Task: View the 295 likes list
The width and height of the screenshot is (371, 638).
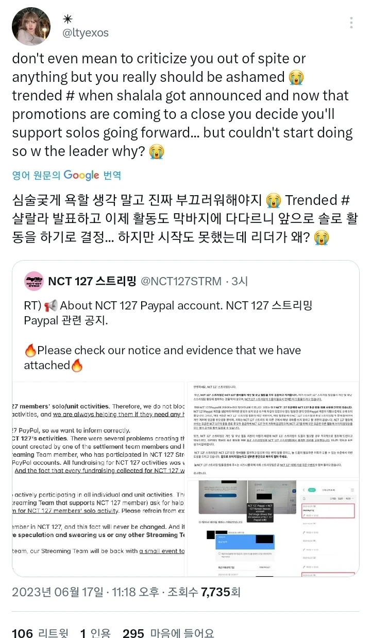Action: pyautogui.click(x=168, y=633)
